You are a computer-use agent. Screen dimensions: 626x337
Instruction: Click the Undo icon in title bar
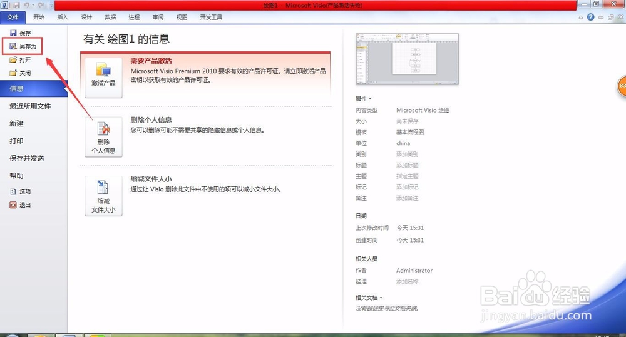[26, 5]
